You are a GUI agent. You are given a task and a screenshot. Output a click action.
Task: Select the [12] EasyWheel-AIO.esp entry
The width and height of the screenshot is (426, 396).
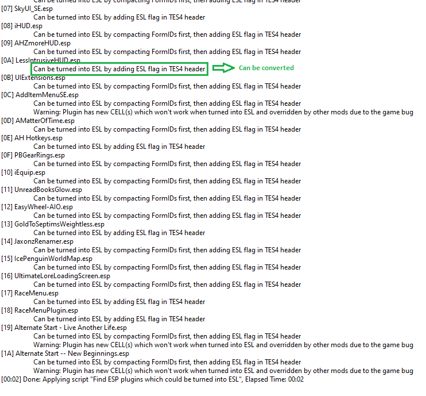(37, 207)
